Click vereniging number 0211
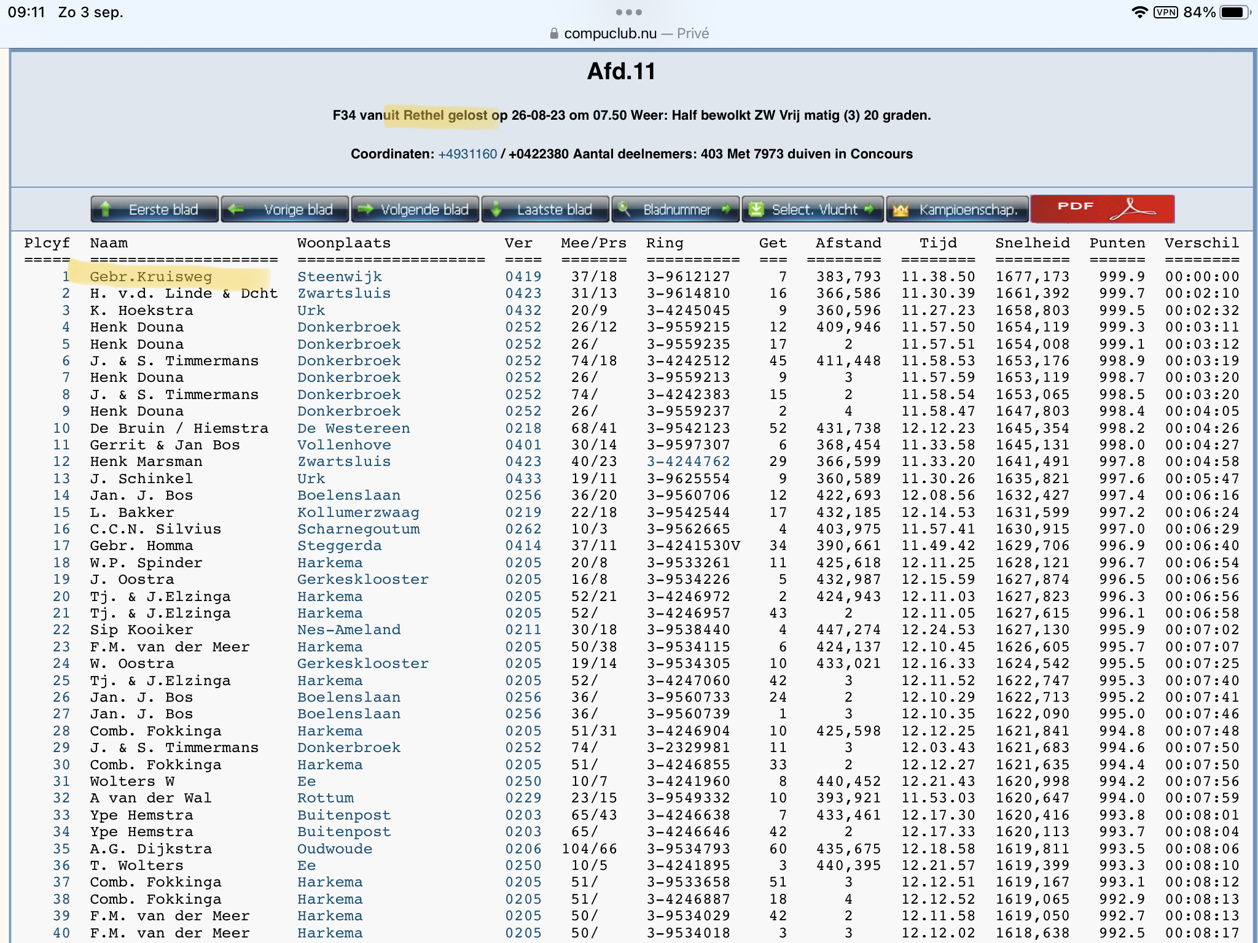The image size is (1258, 943). [x=523, y=630]
